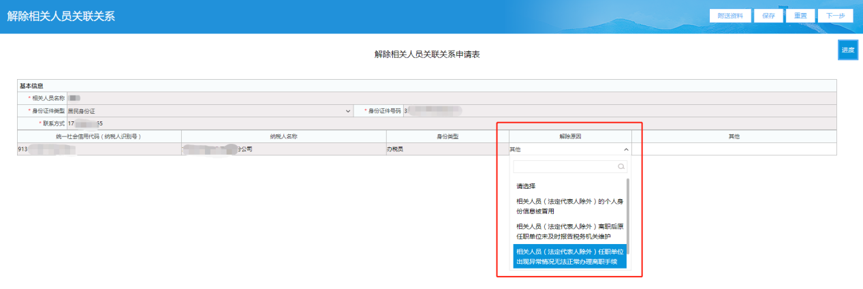863x289 pixels.
Task: Choose option 个人身份信息被冒用
Action: [569, 206]
